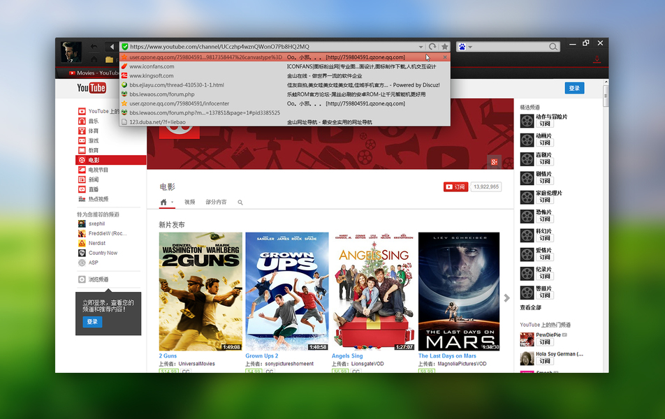Screen dimensions: 665x419
Task: Click the 音乐 sidebar icon
Action: click(x=82, y=121)
